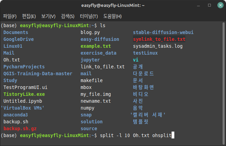Close the terminal with the green X
Screen dimensions: 226x146
[x=220, y=5]
